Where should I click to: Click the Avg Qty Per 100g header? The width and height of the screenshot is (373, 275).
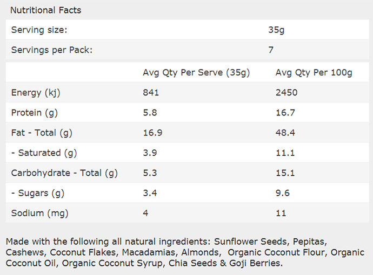[x=314, y=72]
